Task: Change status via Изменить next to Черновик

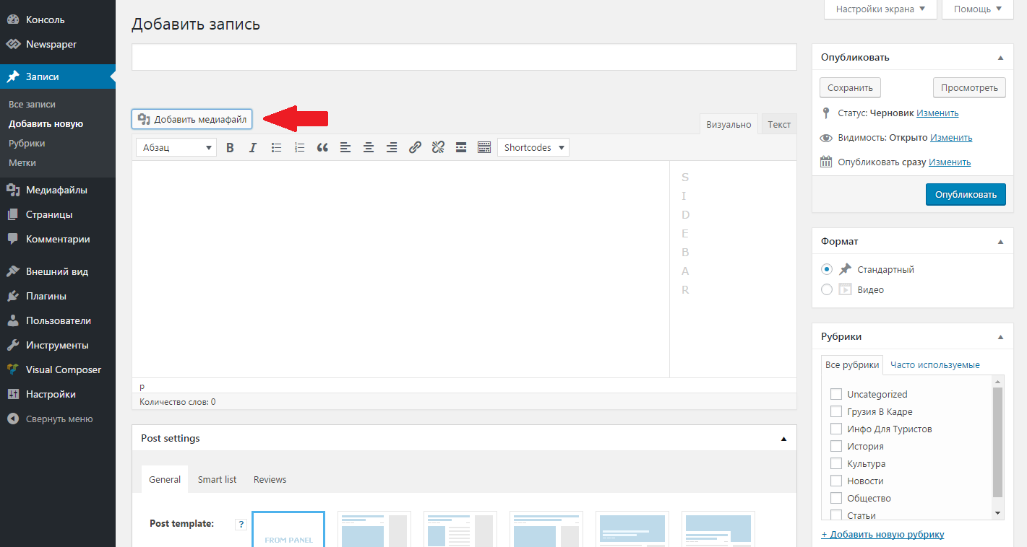Action: [937, 113]
